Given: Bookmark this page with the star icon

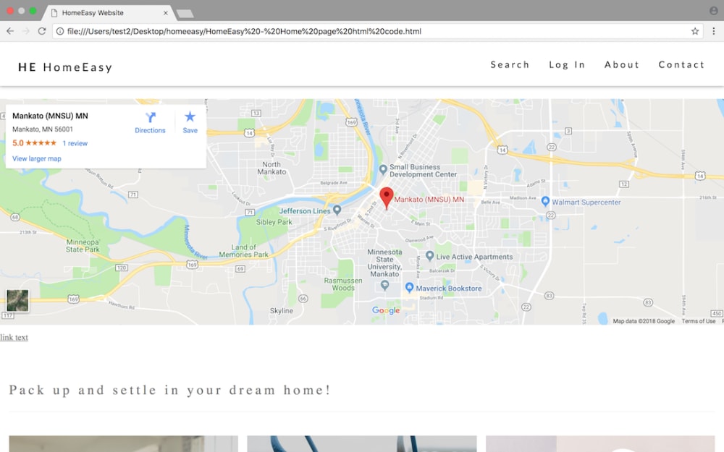Looking at the screenshot, I should (x=695, y=31).
